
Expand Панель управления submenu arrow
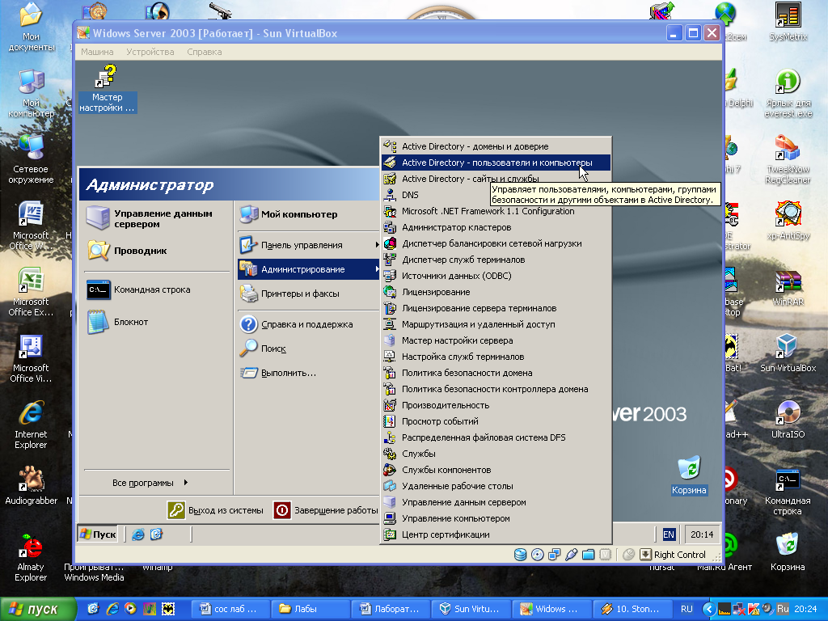pyautogui.click(x=377, y=245)
